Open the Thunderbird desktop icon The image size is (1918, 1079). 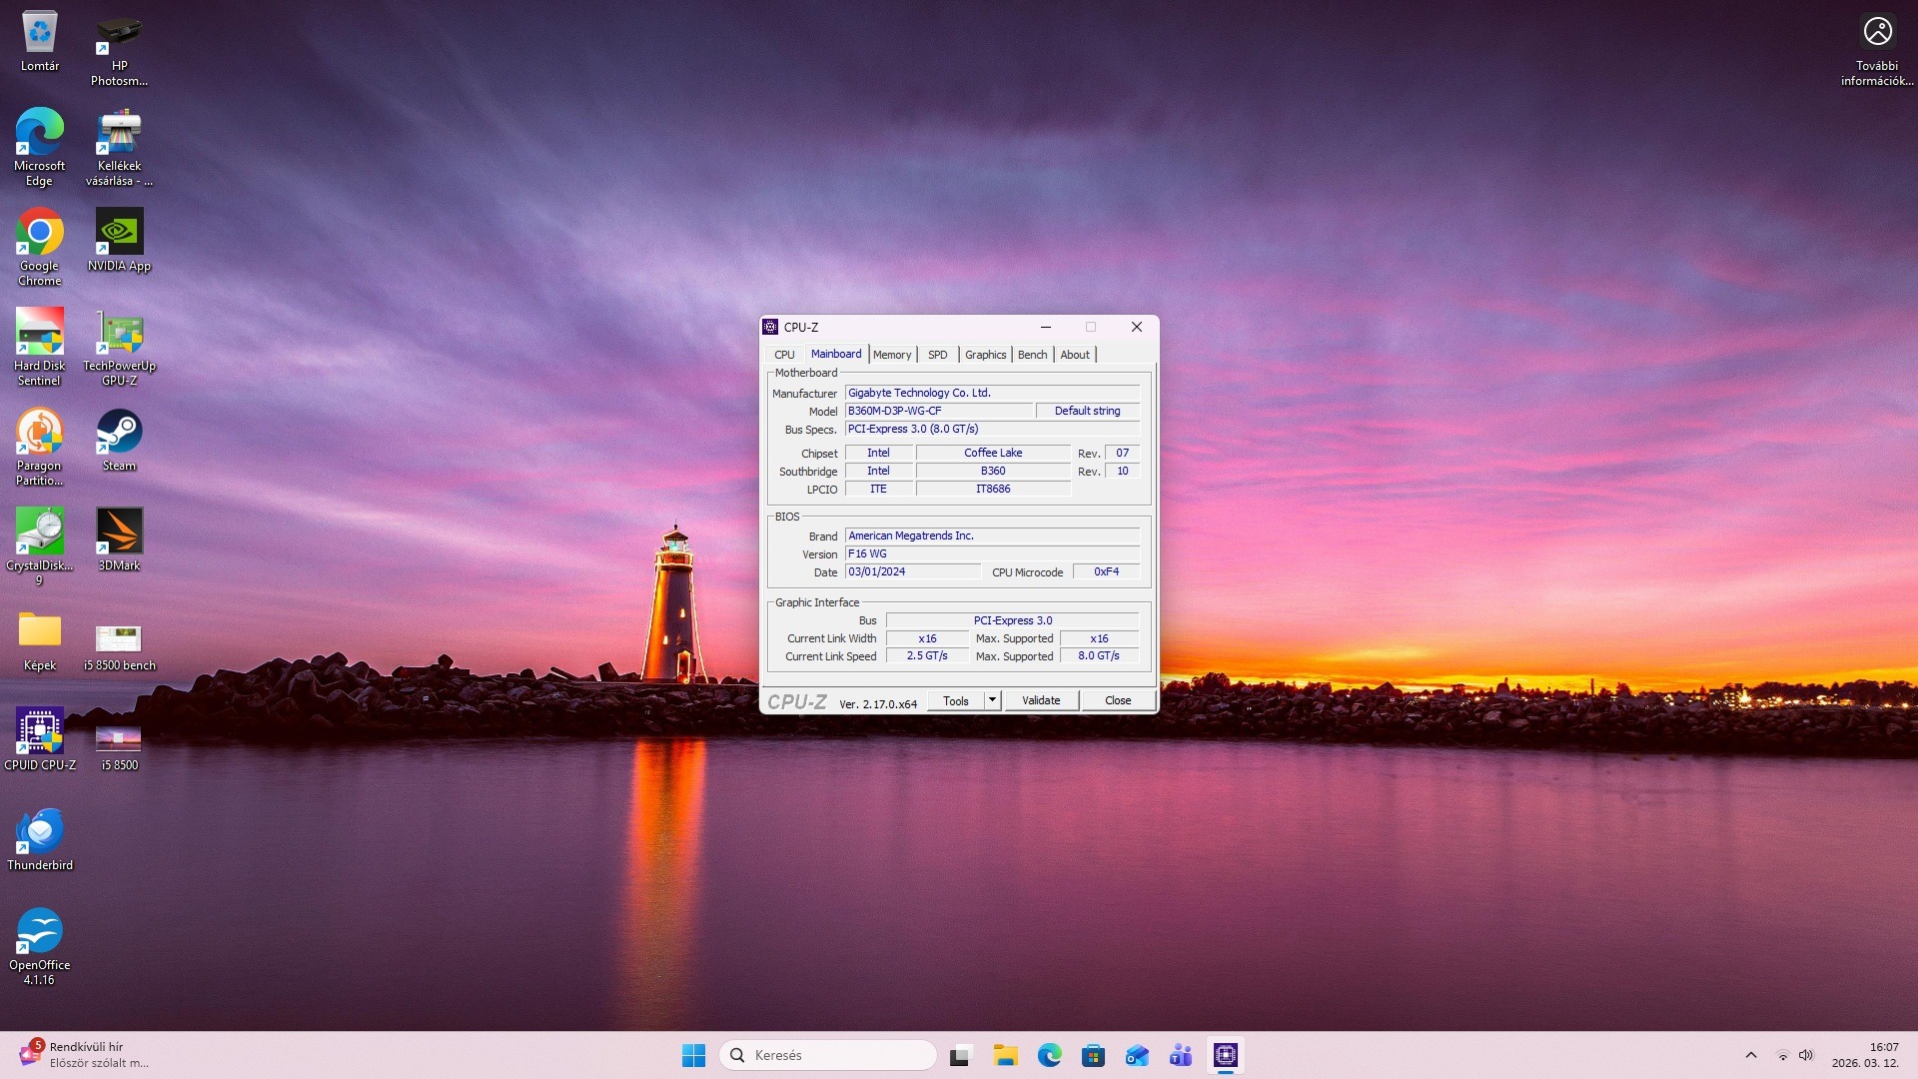[x=39, y=831]
